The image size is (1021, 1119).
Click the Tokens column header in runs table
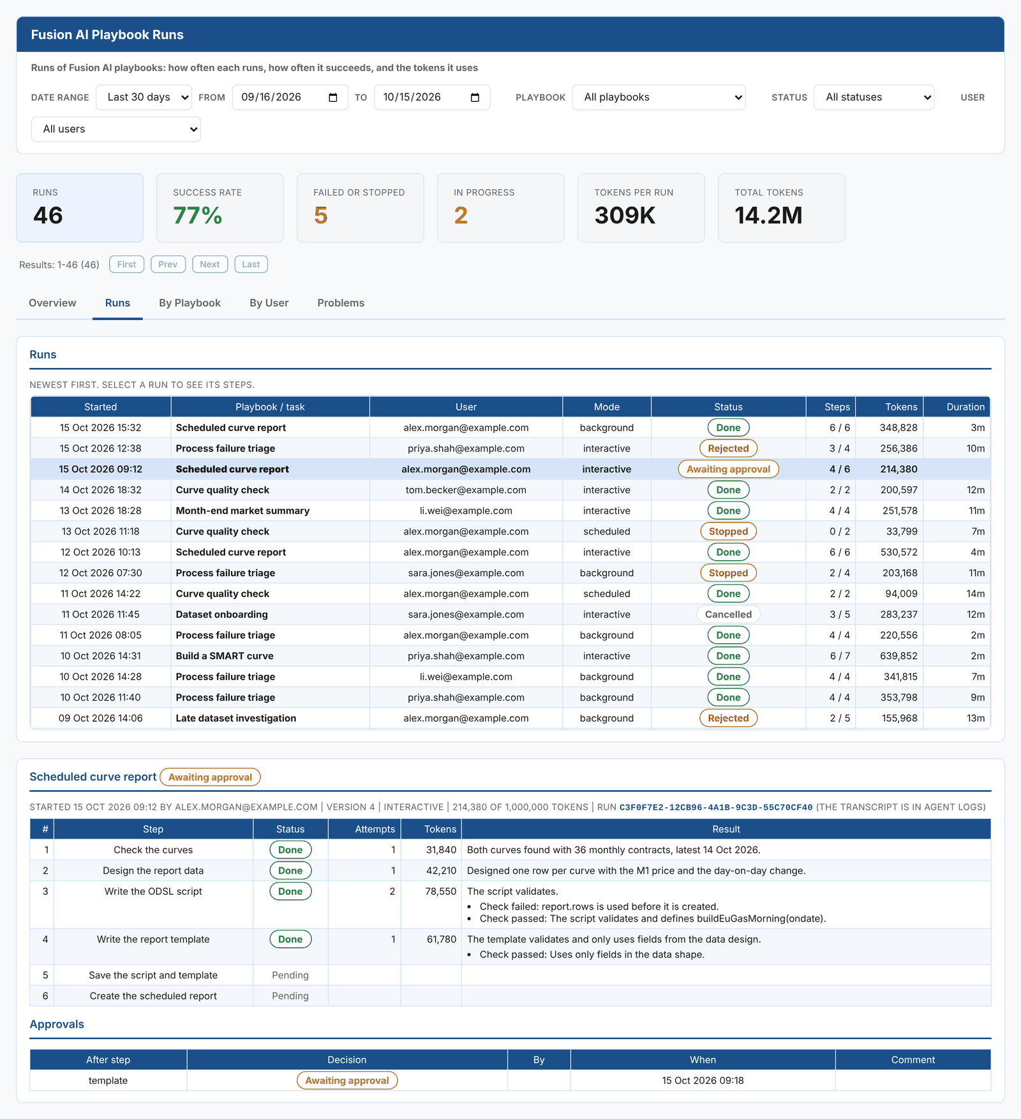coord(890,407)
